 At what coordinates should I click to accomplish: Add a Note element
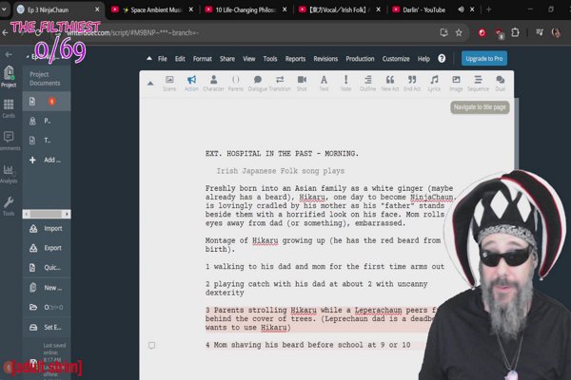tap(346, 84)
